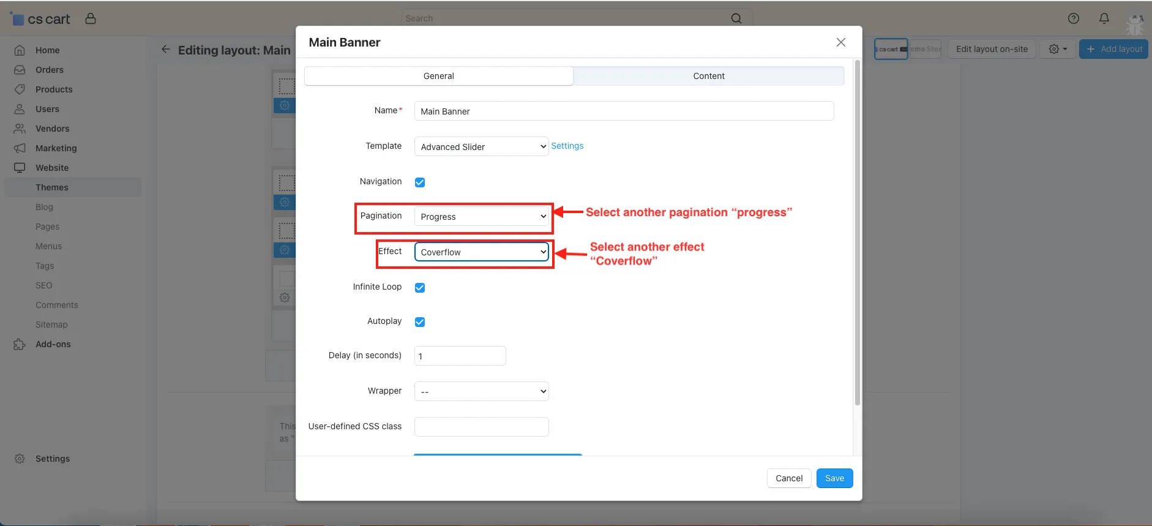This screenshot has height=526, width=1152.
Task: Click the Orders inbox icon
Action: (20, 70)
